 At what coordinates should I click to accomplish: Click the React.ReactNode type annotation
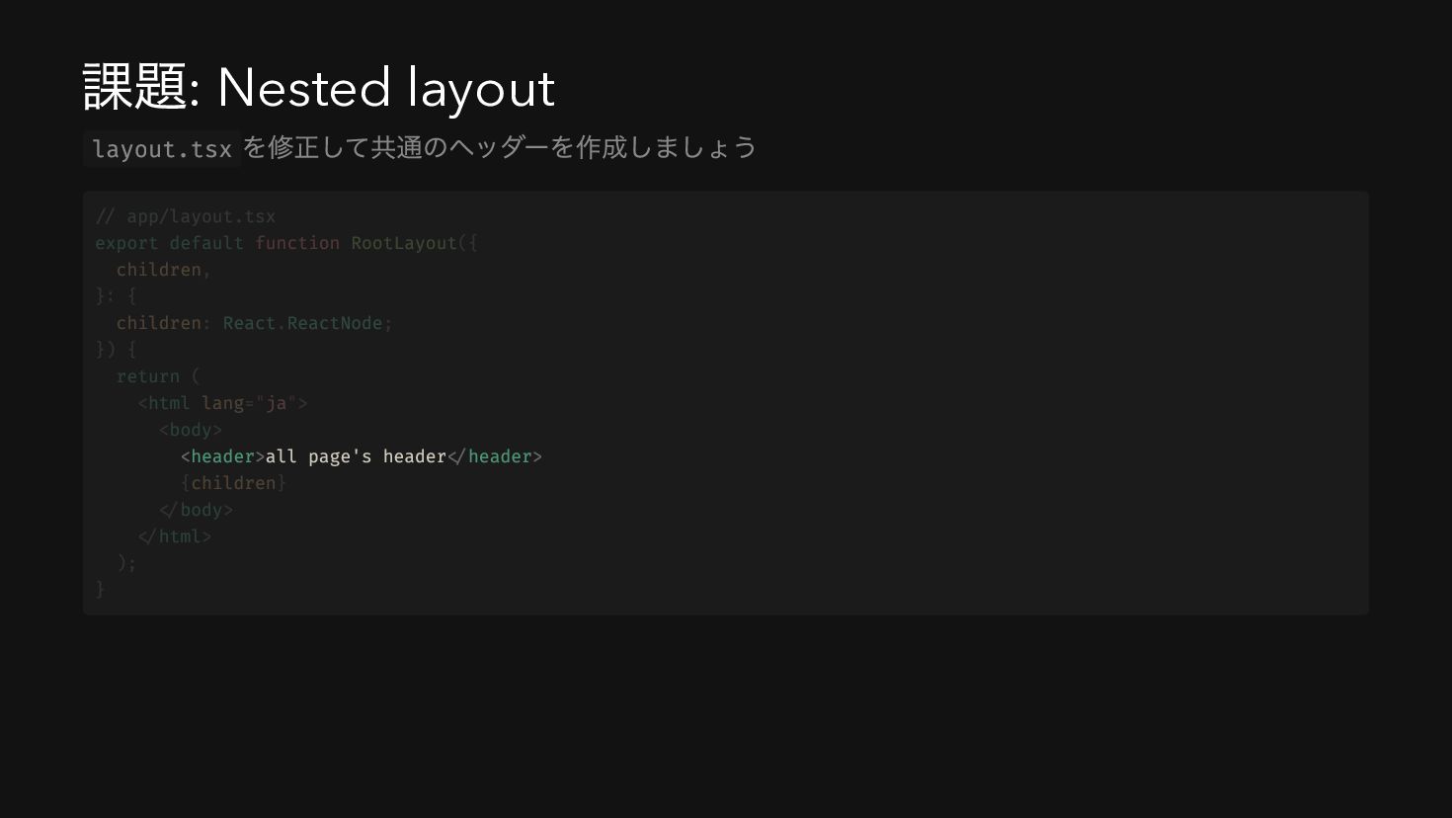pyautogui.click(x=302, y=323)
